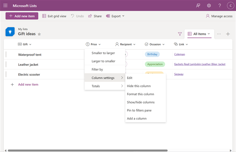Click Manage access label

tap(222, 16)
